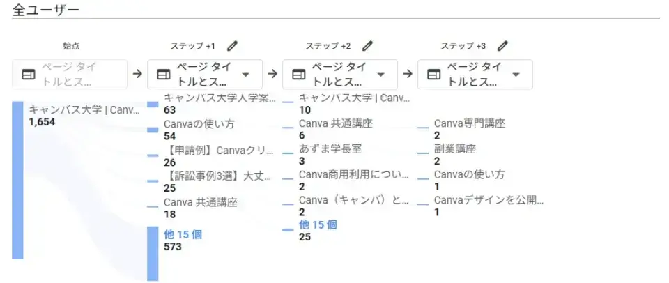Open the Step +1 page title dropdown
Viewport: 669px width, 283px height.
click(x=205, y=75)
